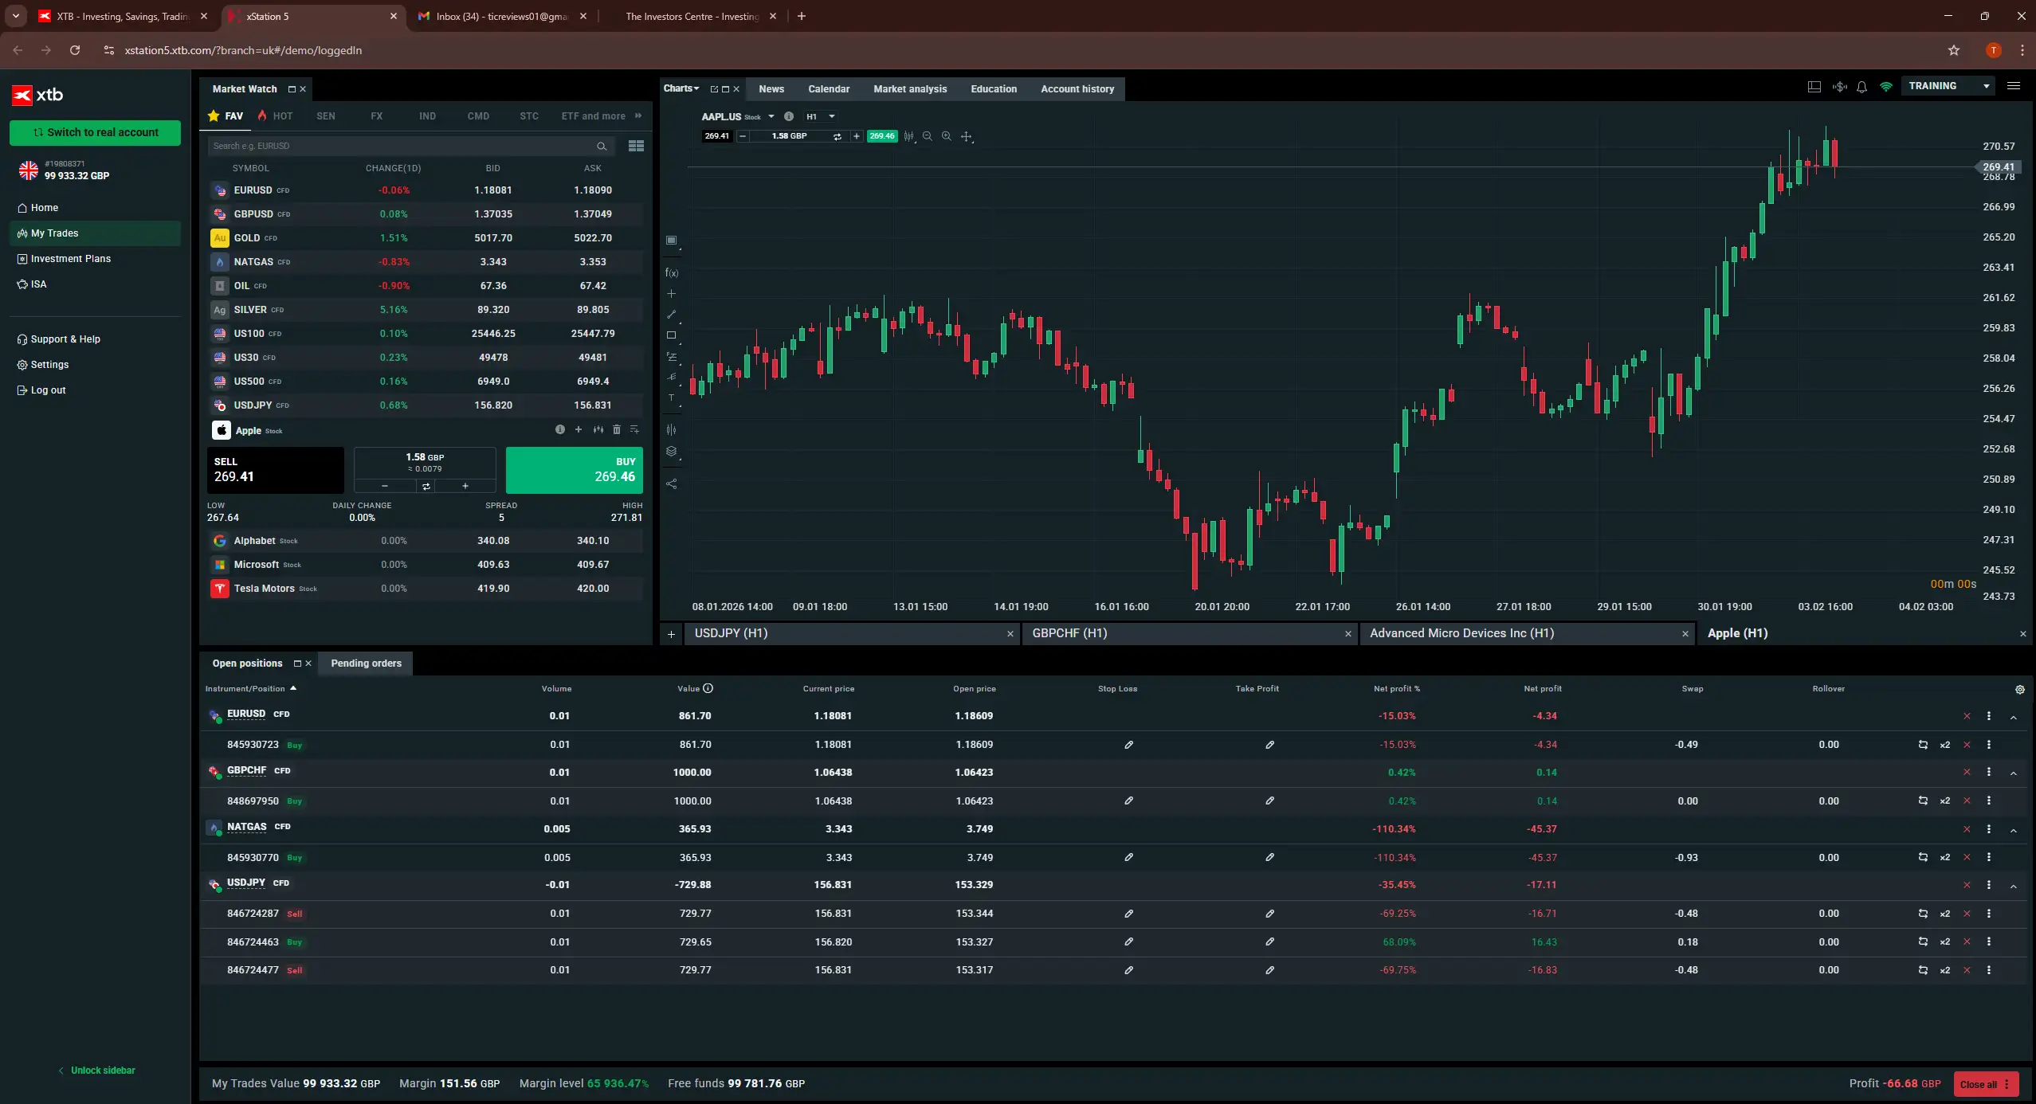The height and width of the screenshot is (1104, 2036).
Task: Collapse the USDJPY CFD positions group
Action: [x=2014, y=885]
